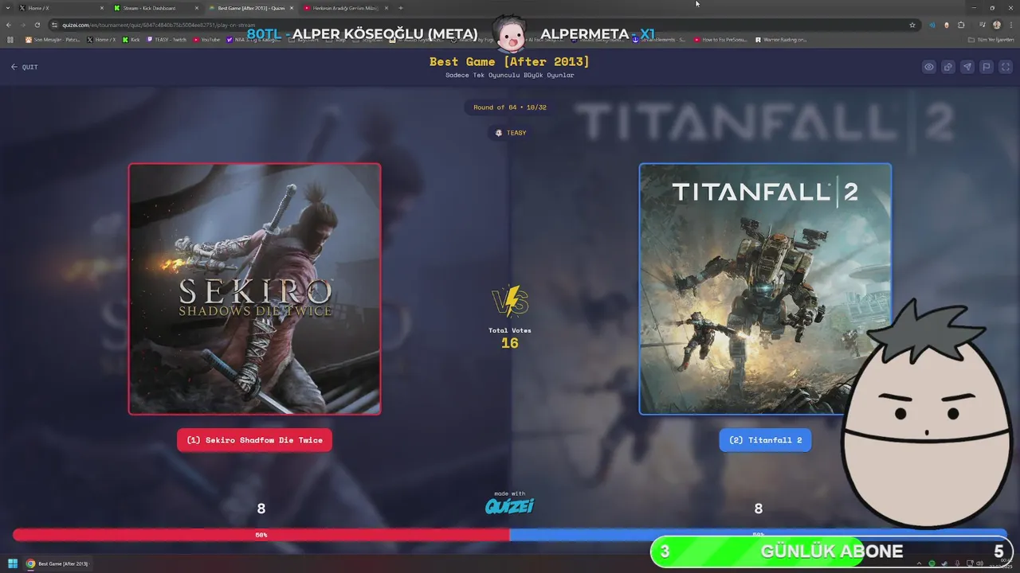Open the YouTube bookmark
1020x573 pixels.
[x=206, y=39]
